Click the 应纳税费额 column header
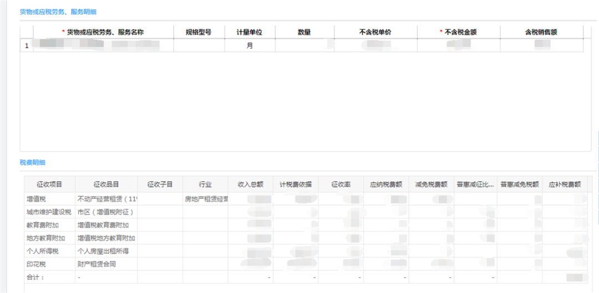The width and height of the screenshot is (599, 293). click(386, 184)
